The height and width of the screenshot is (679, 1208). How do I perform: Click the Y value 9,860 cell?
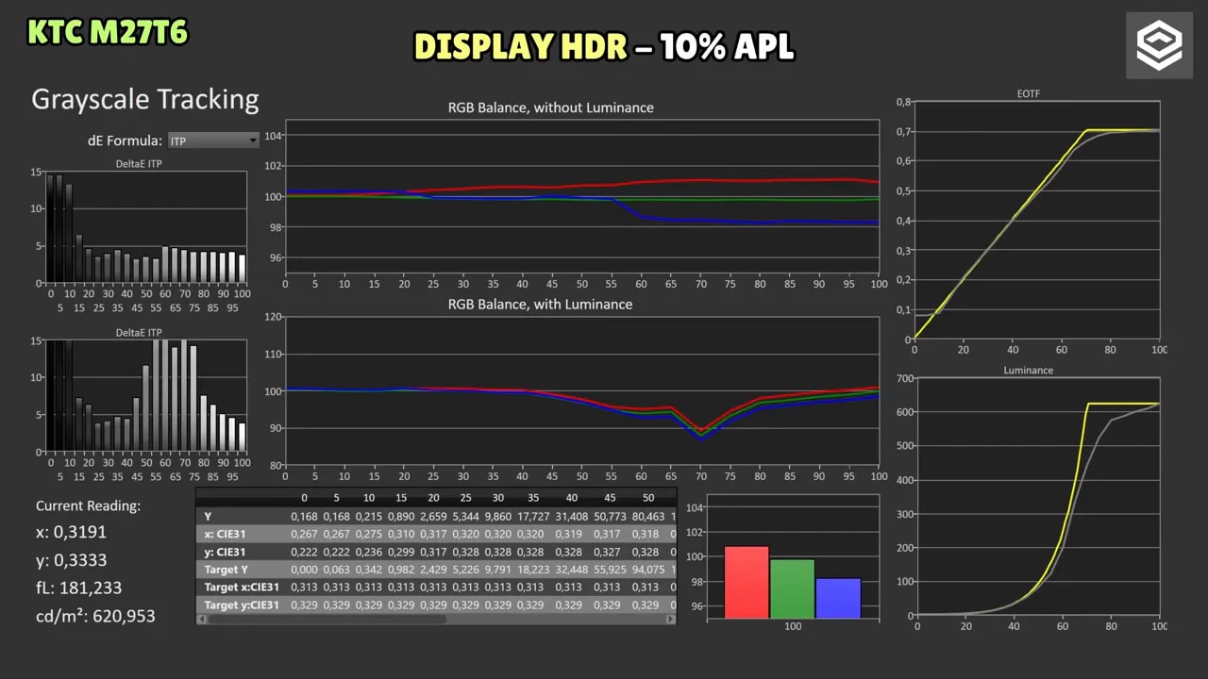496,516
